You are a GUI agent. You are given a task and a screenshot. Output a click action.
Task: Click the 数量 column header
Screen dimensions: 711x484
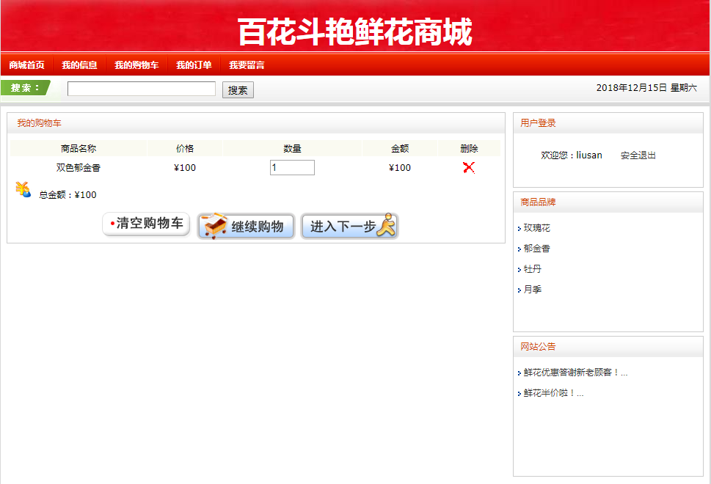[293, 148]
